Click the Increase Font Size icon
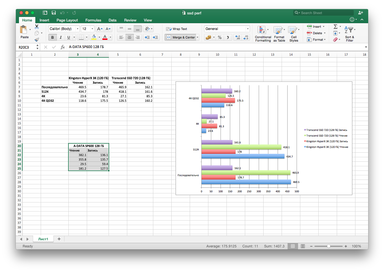 click(99, 29)
